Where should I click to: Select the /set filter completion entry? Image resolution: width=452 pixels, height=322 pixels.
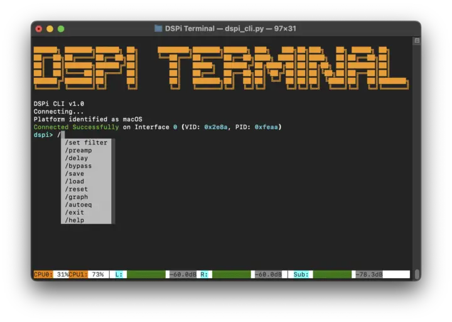coord(86,142)
